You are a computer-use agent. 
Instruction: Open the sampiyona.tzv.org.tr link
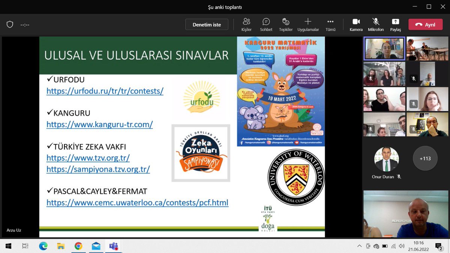[98, 169]
